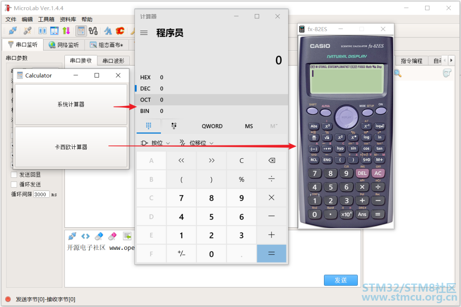Click the magnifier search icon in the right panel
The height and width of the screenshot is (307, 461).
pos(398,73)
